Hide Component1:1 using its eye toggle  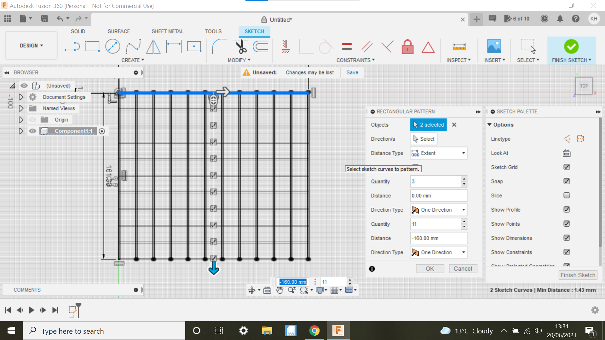point(32,131)
